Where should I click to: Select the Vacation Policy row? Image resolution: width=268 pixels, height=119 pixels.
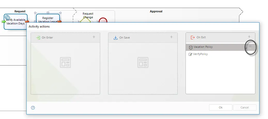[220, 47]
